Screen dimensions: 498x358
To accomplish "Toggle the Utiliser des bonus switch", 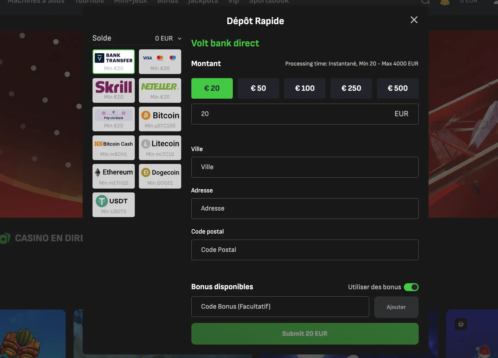I will (411, 287).
